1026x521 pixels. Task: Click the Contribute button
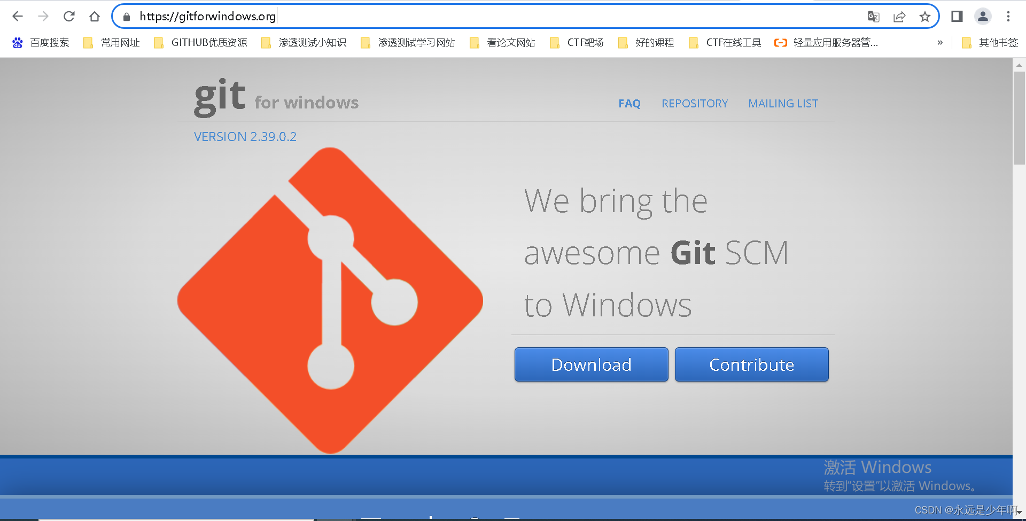click(x=751, y=364)
